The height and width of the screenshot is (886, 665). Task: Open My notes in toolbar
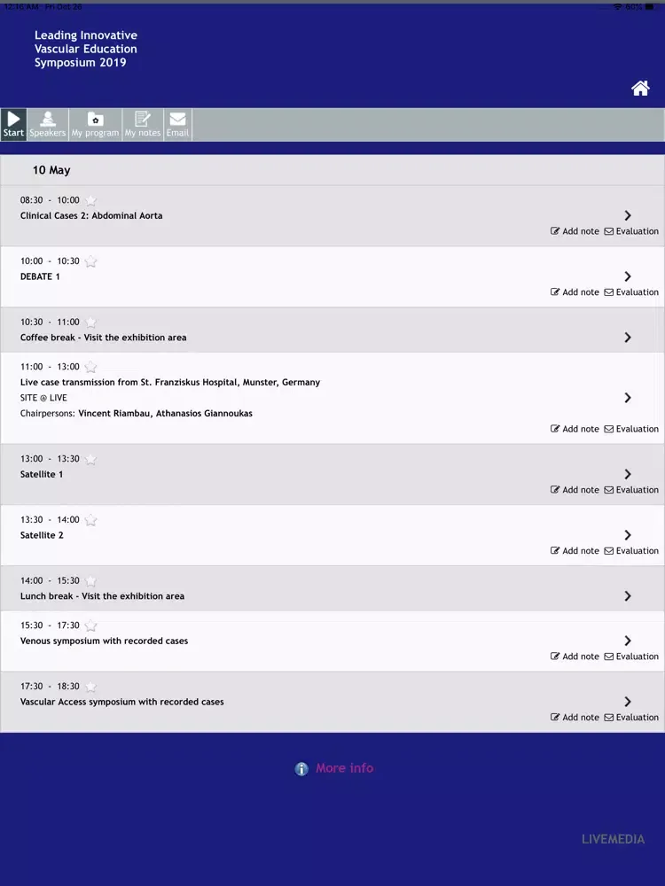pyautogui.click(x=143, y=124)
